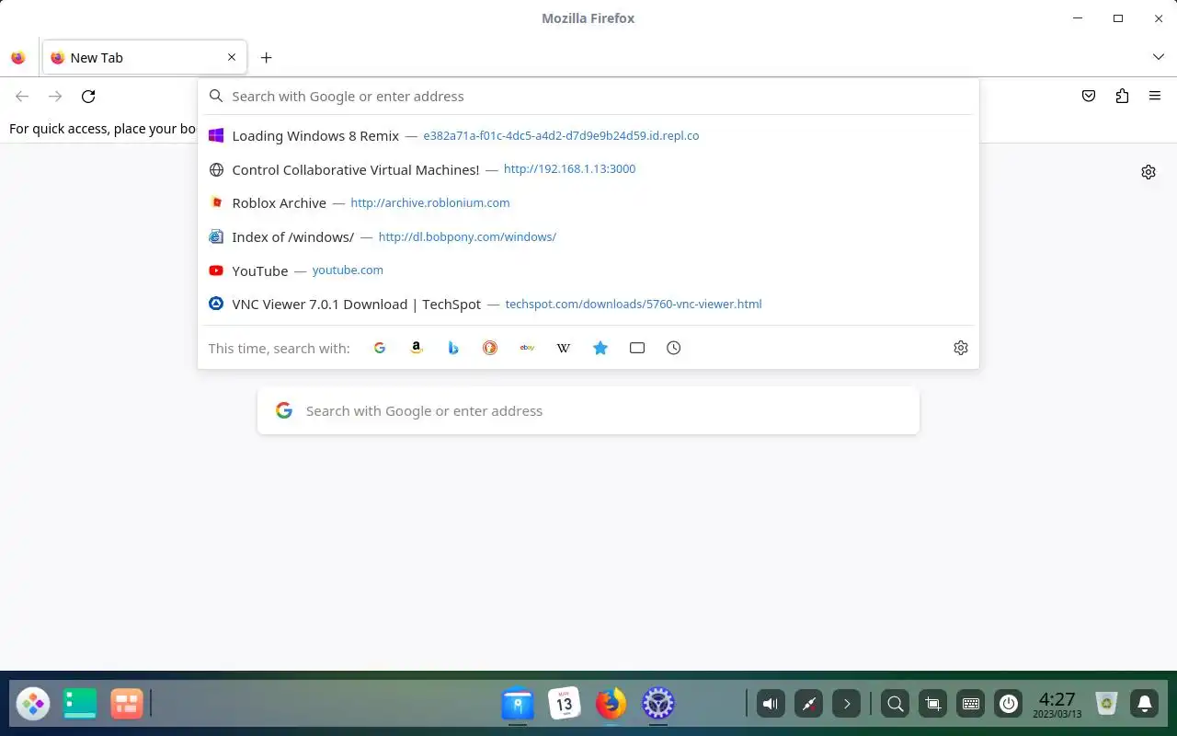Open clock showing 4:27
Screen dimensions: 1177x736
coord(1057,705)
